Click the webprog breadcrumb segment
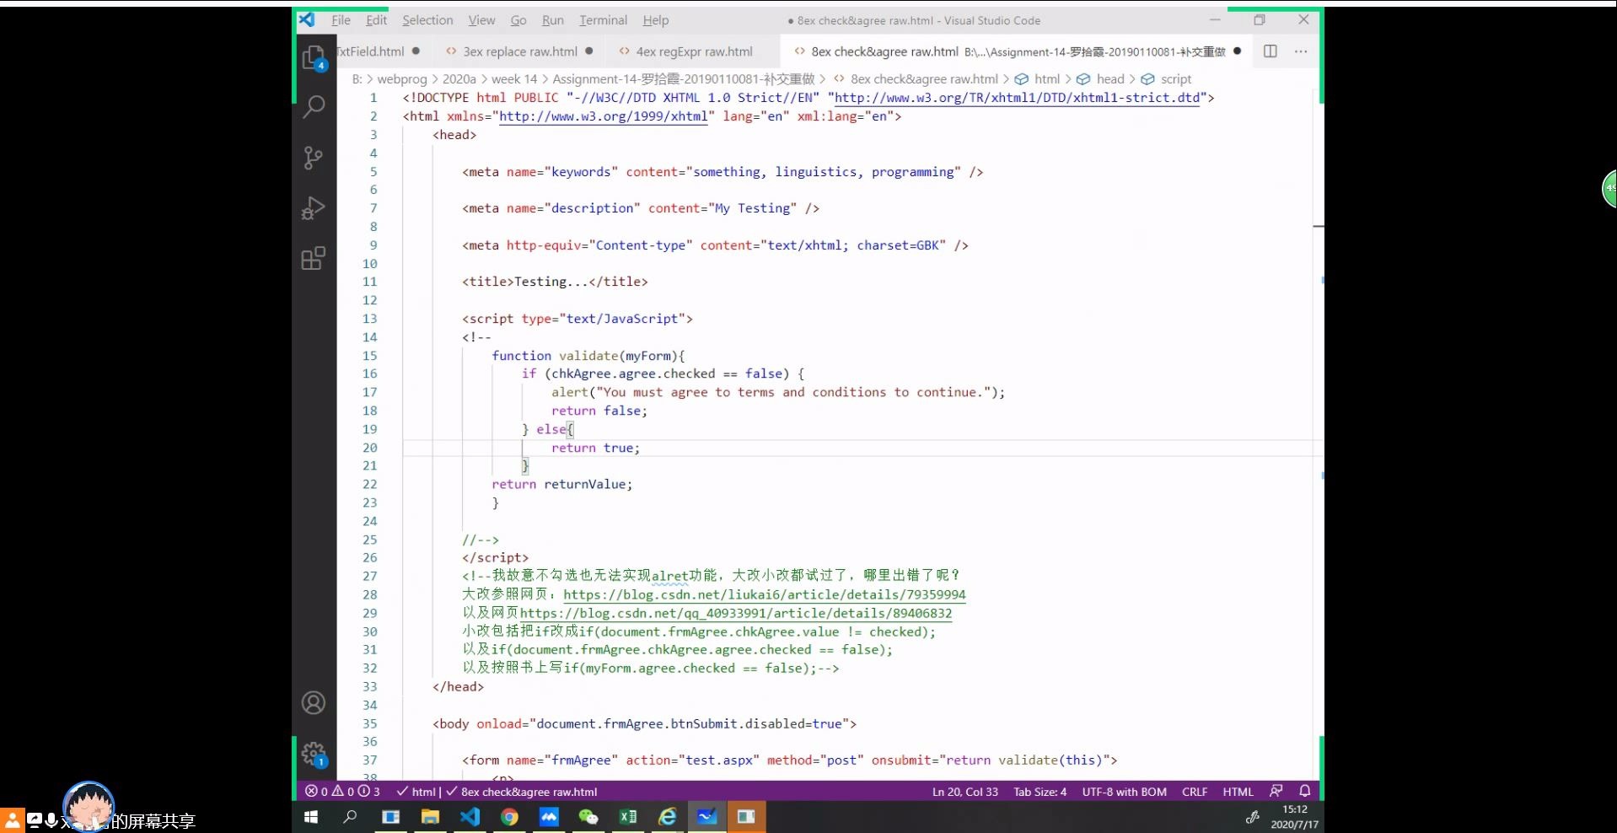 click(402, 79)
